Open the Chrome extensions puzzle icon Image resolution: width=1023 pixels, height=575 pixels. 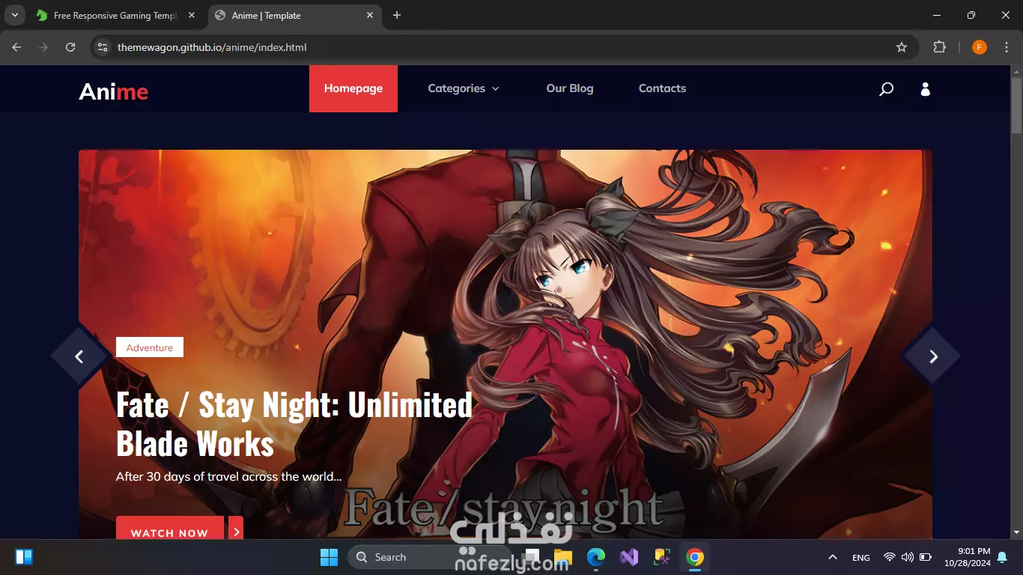pyautogui.click(x=939, y=47)
